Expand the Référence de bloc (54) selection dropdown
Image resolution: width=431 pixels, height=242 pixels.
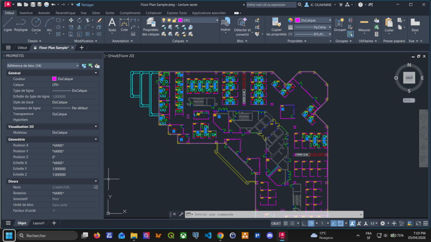tap(77, 65)
